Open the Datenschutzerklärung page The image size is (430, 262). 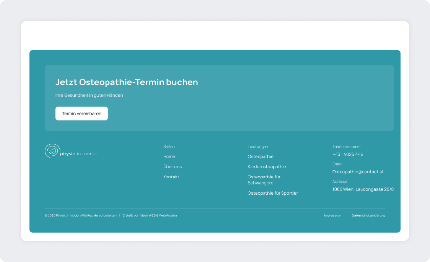tap(368, 215)
